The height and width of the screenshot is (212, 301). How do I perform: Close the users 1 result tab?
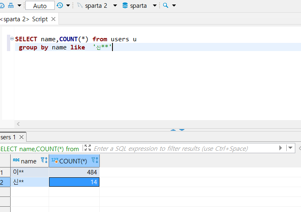[x=22, y=137]
